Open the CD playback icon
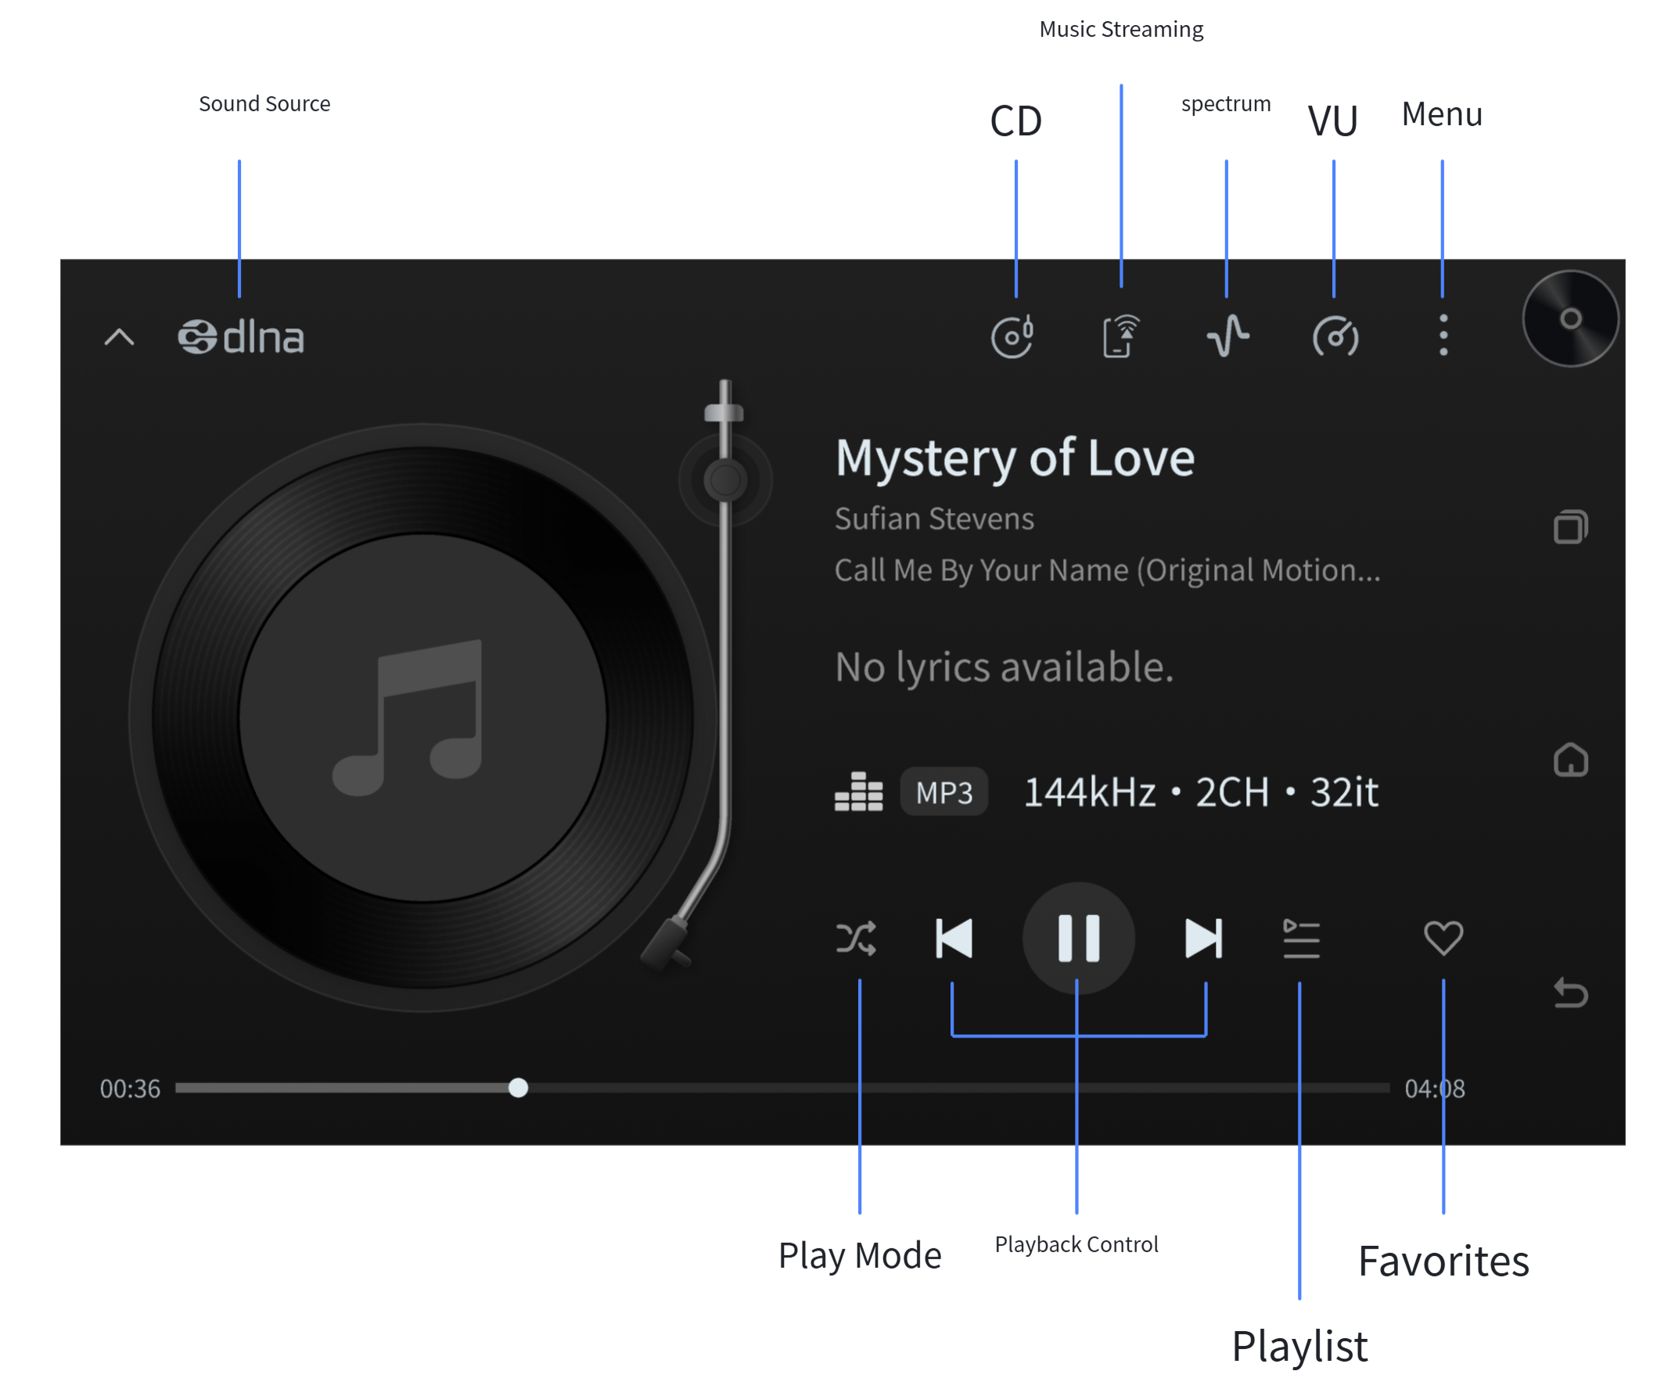This screenshot has height=1389, width=1657. tap(1013, 337)
